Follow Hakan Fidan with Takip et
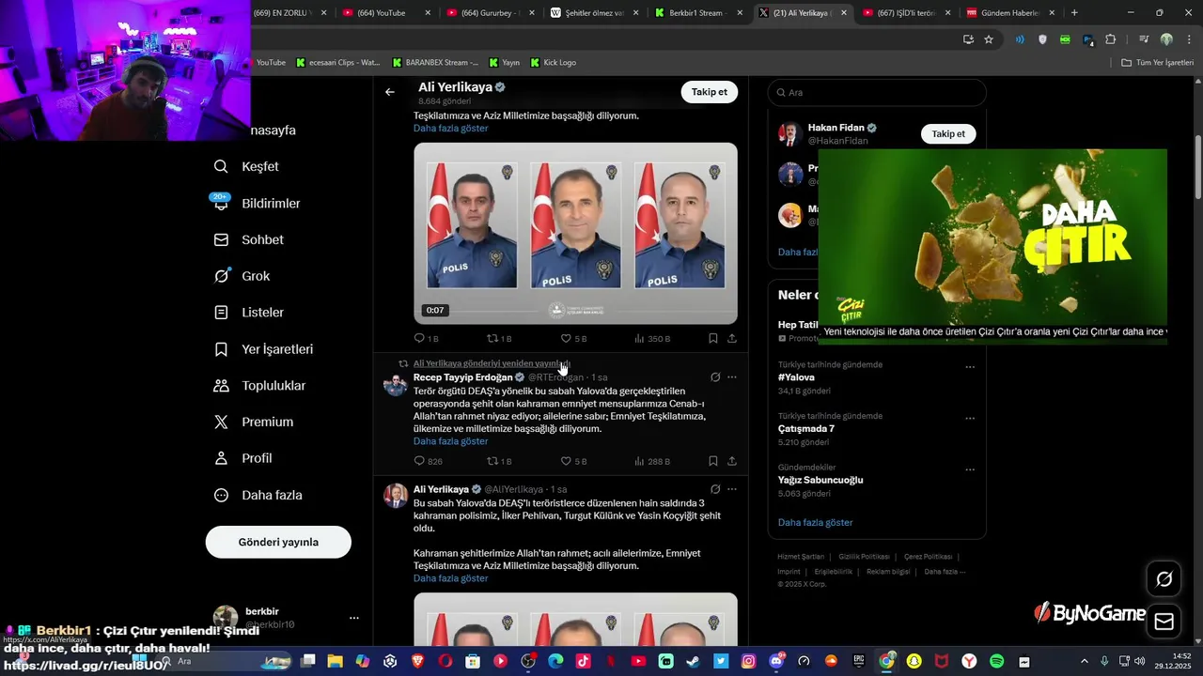The image size is (1203, 676). tap(948, 134)
